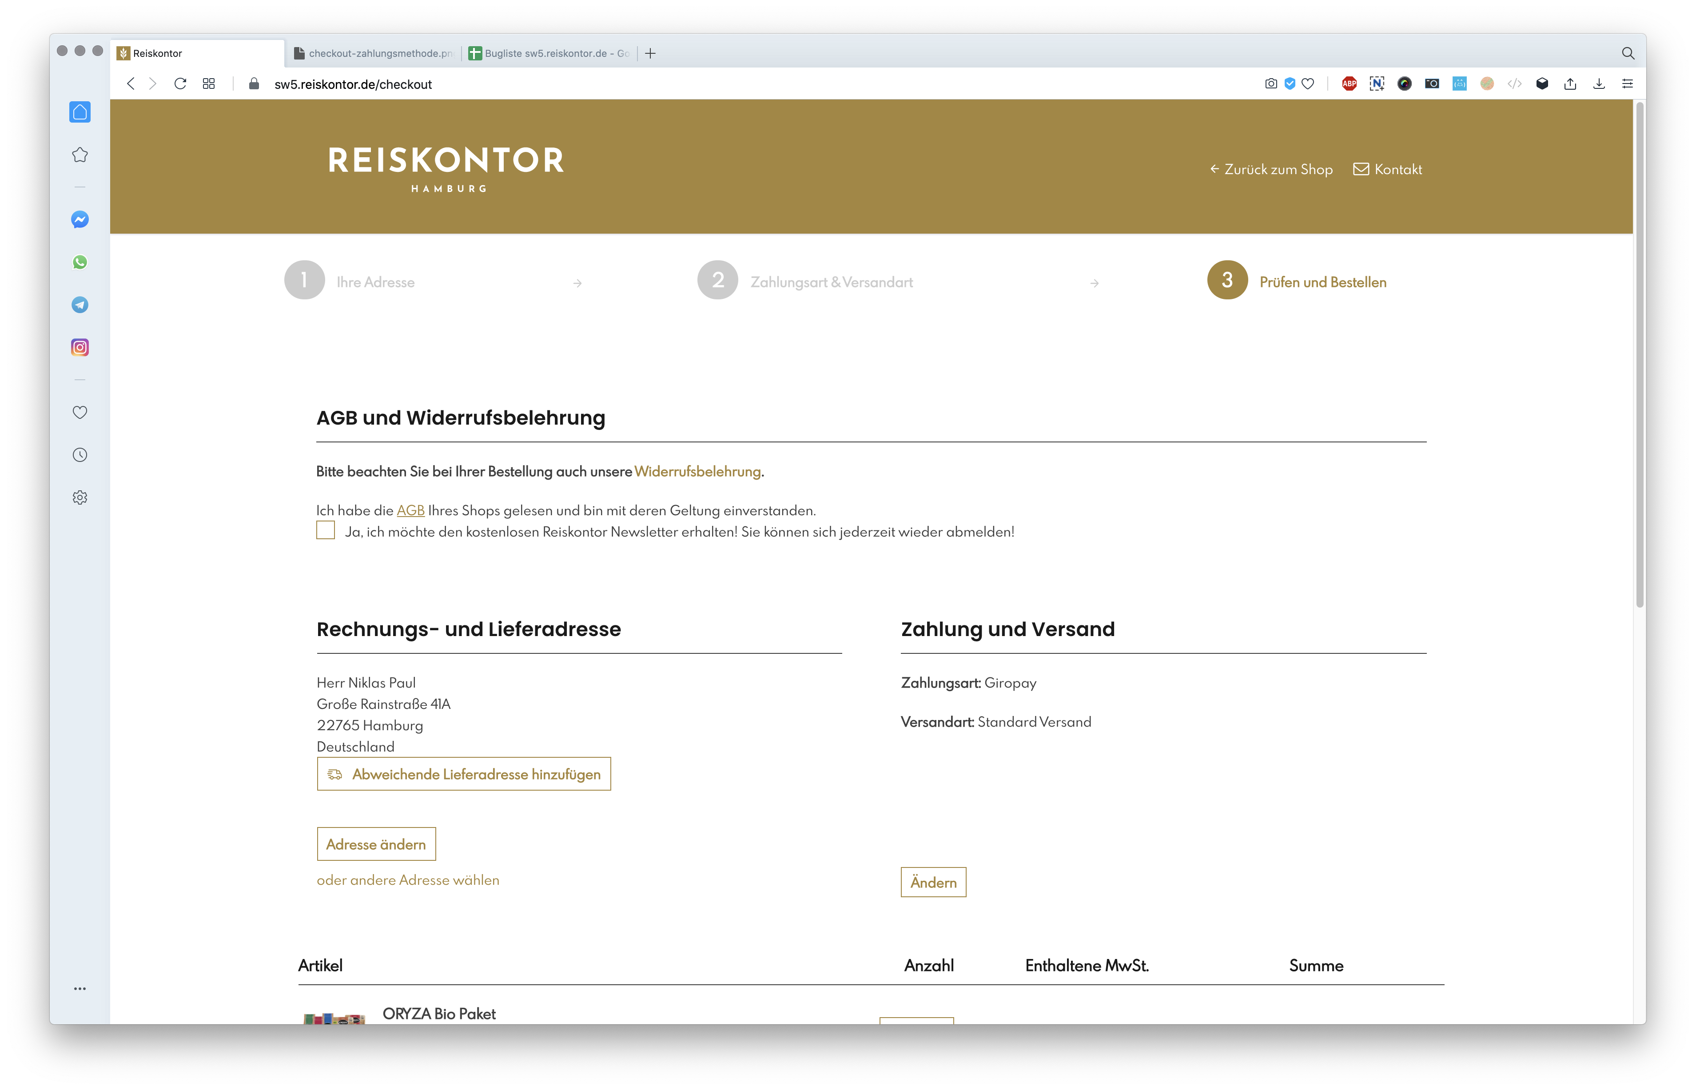
Task: Open sidebar settings gear
Action: pos(80,497)
